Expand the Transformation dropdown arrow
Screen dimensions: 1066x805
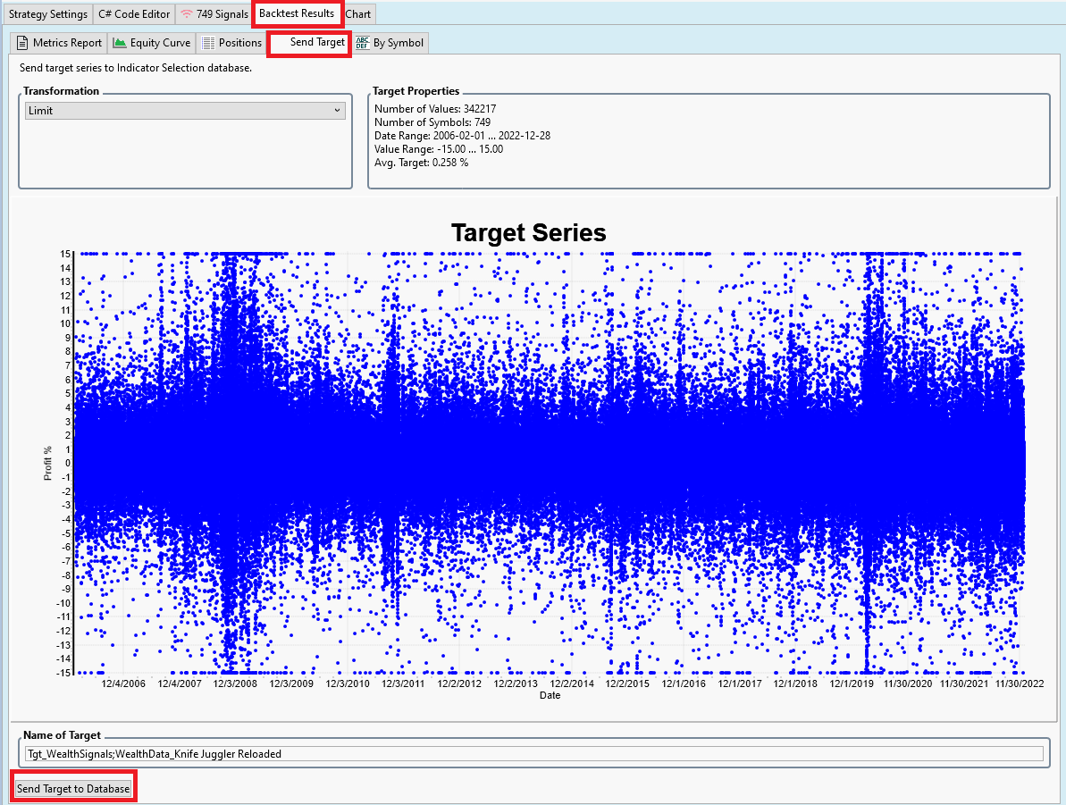[337, 111]
